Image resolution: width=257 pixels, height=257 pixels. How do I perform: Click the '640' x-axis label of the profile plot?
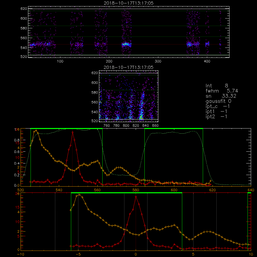(251, 190)
